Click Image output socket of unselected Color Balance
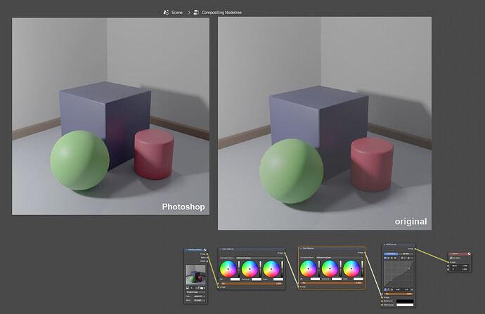 point(285,253)
